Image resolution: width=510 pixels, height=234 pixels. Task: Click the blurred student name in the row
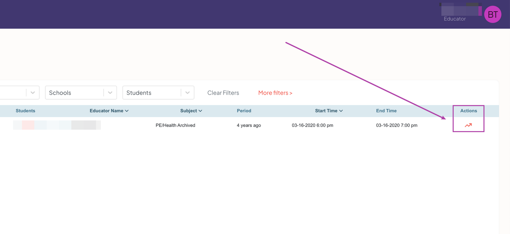point(57,125)
